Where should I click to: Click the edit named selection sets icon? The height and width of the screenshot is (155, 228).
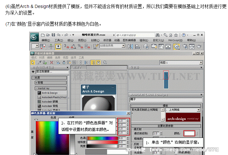96,46
